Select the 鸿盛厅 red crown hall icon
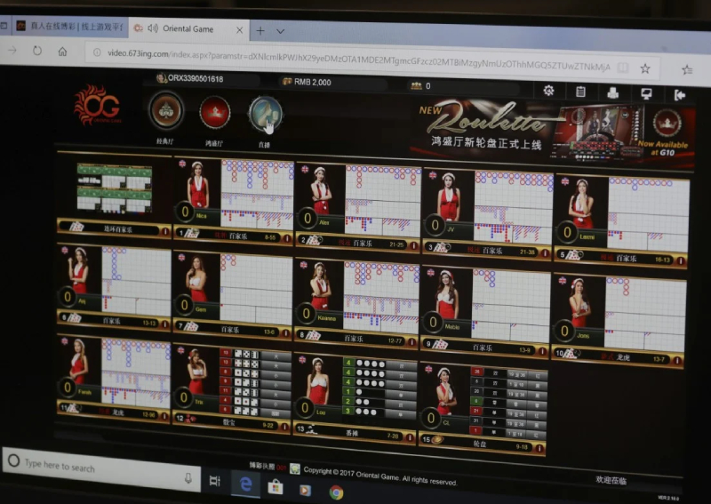The width and height of the screenshot is (711, 504). coord(215,113)
